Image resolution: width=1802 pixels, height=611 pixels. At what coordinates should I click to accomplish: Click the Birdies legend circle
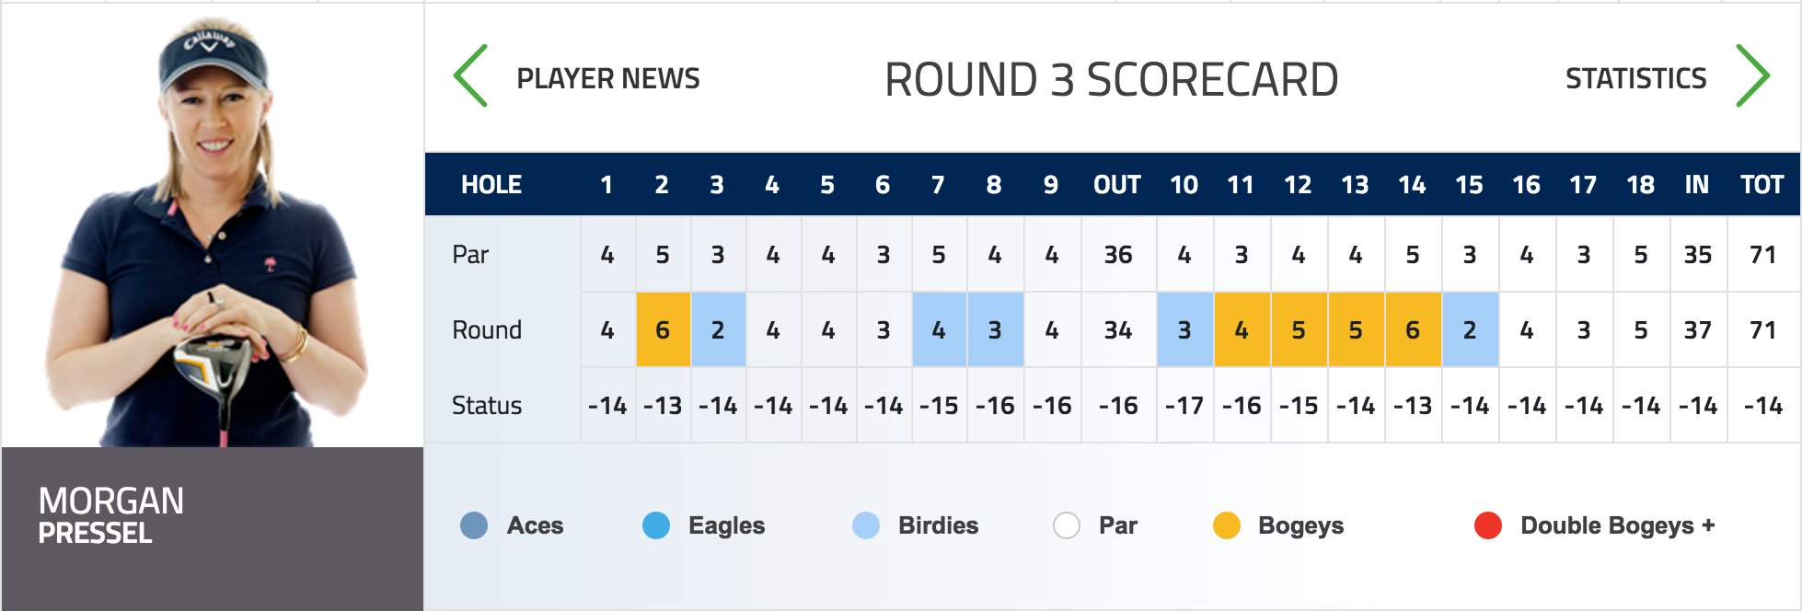point(866,525)
